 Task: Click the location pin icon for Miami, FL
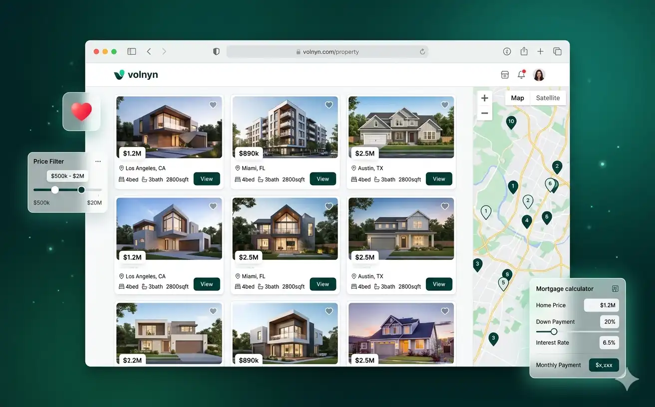click(238, 168)
